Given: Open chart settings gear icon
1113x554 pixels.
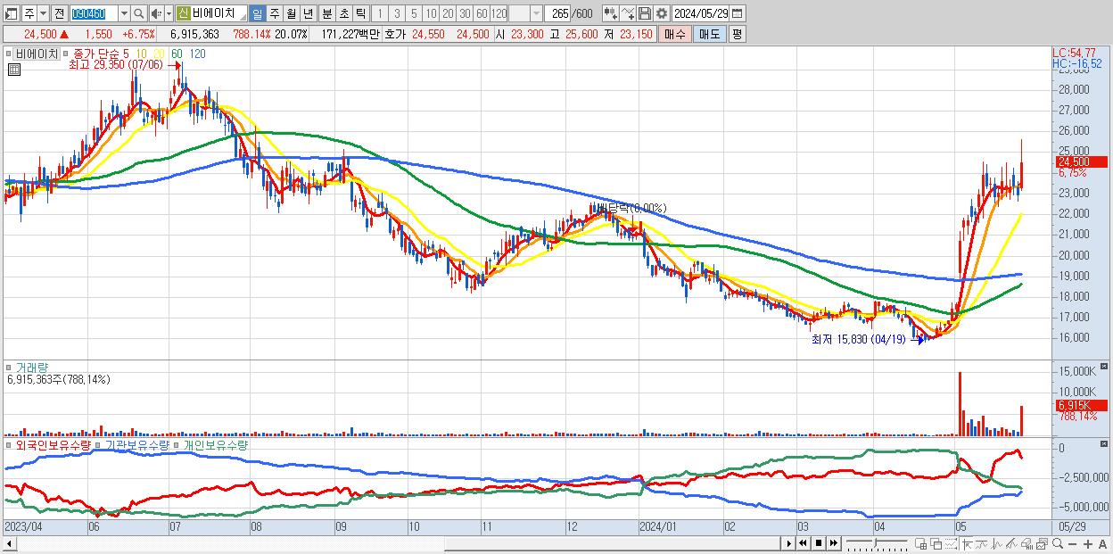Looking at the screenshot, I should coord(661,13).
